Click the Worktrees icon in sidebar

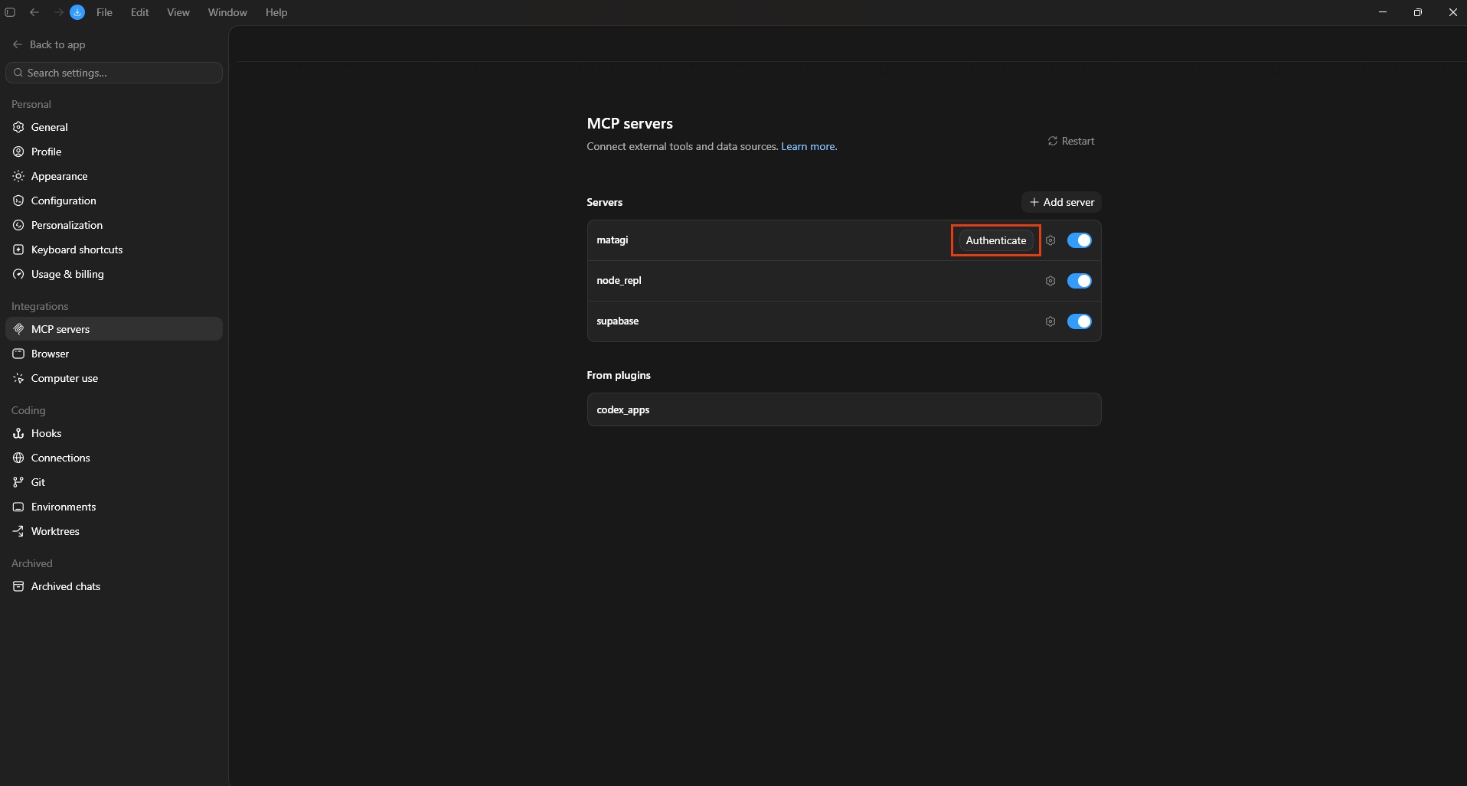coord(18,531)
